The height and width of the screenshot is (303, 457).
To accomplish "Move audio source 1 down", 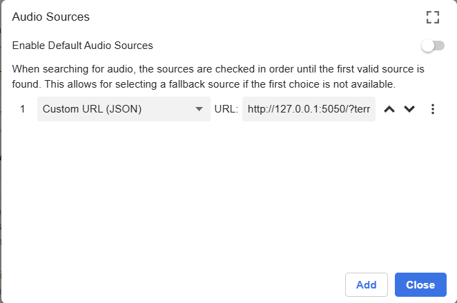I will (409, 109).
